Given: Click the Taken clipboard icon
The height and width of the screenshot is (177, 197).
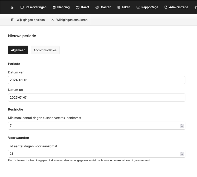Looking at the screenshot, I should pyautogui.click(x=119, y=7).
